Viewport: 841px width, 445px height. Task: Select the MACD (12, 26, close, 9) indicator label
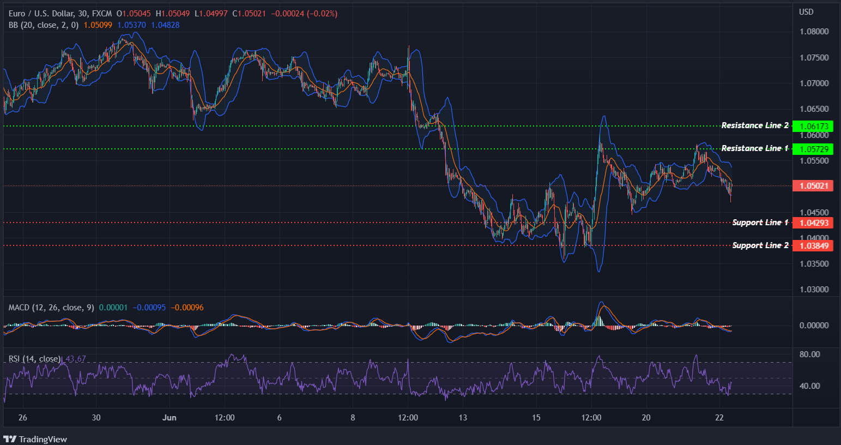(x=51, y=307)
